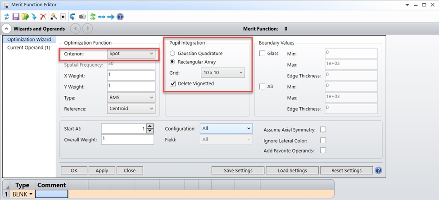The height and width of the screenshot is (200, 439).
Task: Select Current Operand (1) in the left list
Action: 29,48
